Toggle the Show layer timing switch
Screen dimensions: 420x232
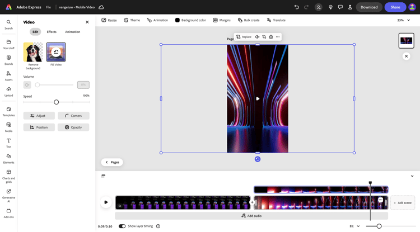(x=122, y=226)
